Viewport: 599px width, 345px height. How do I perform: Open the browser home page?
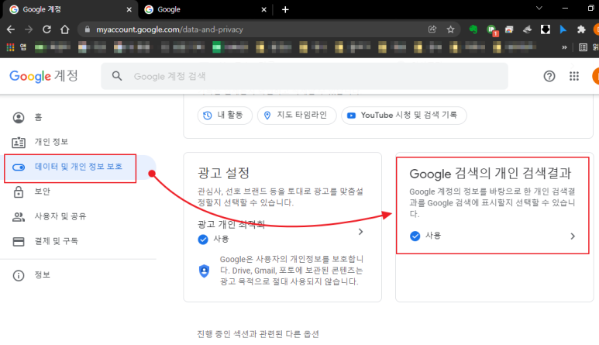click(65, 29)
